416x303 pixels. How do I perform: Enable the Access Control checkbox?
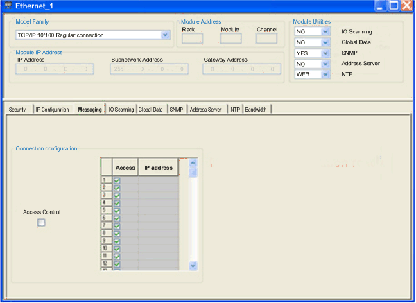click(x=42, y=223)
